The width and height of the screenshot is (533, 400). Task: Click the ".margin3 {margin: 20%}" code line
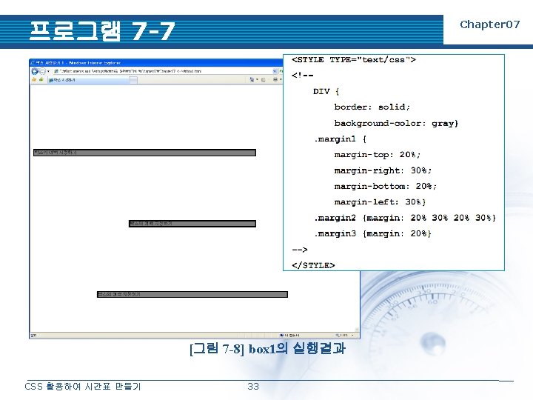372,233
